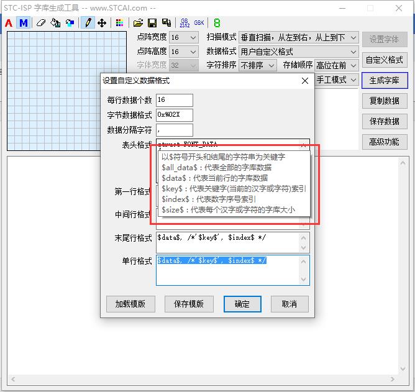Focus the 每行数据个数 input field
Viewport: 415px width, 392px height.
tap(175, 100)
